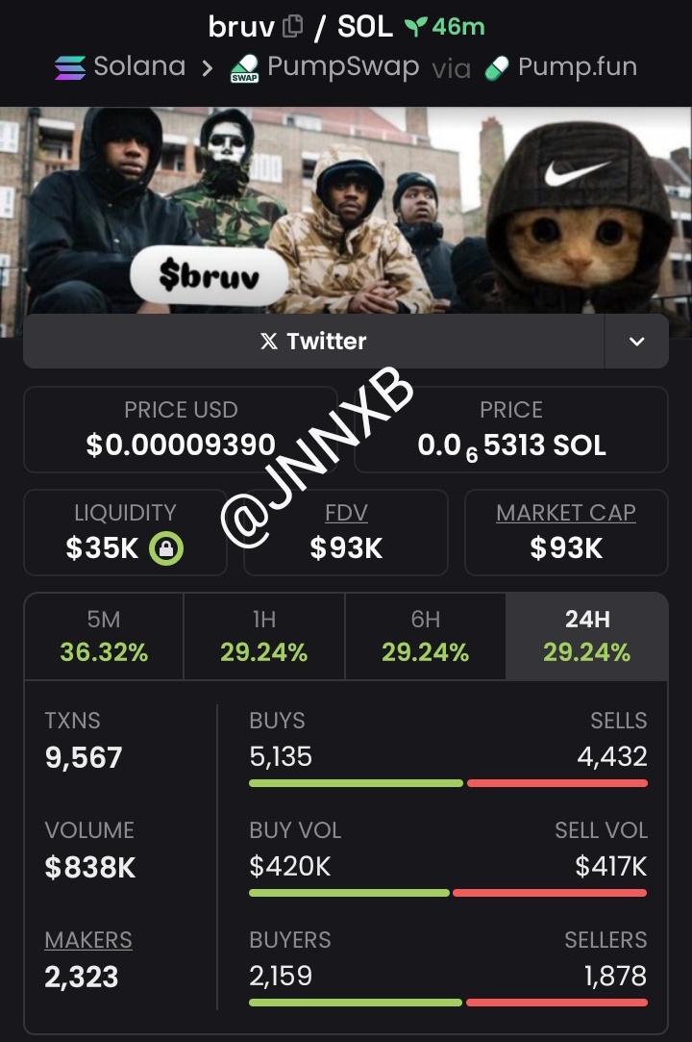This screenshot has width=692, height=1042.
Task: Expand the social links dropdown arrow
Action: [636, 342]
